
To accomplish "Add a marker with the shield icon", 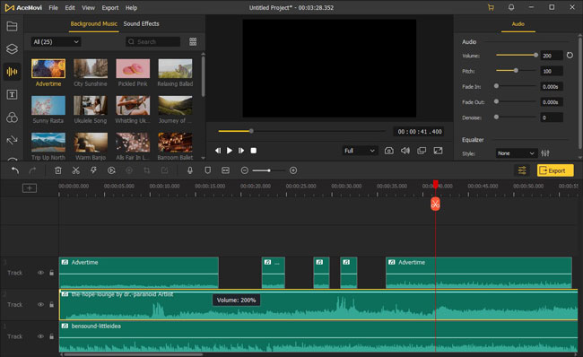I will click(208, 170).
